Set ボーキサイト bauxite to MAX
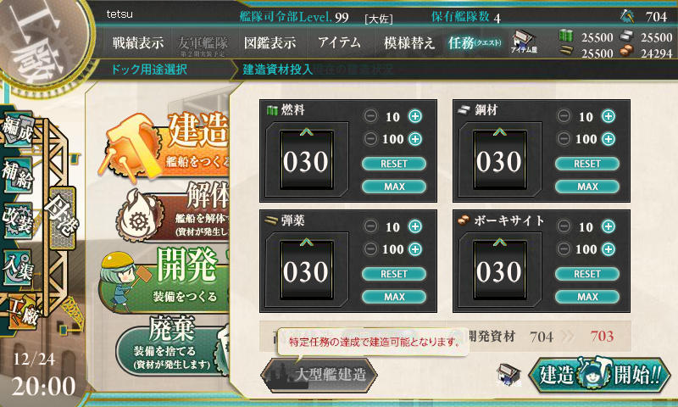Viewport: 678px width, 407px height. 587,297
